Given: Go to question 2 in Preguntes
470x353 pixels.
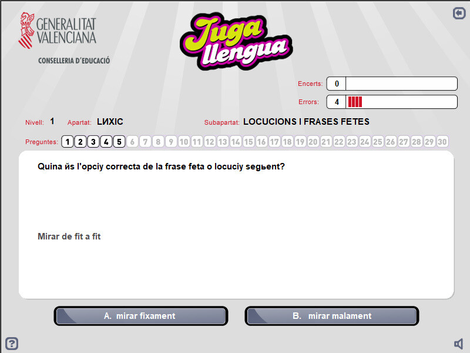Looking at the screenshot, I should (80, 142).
